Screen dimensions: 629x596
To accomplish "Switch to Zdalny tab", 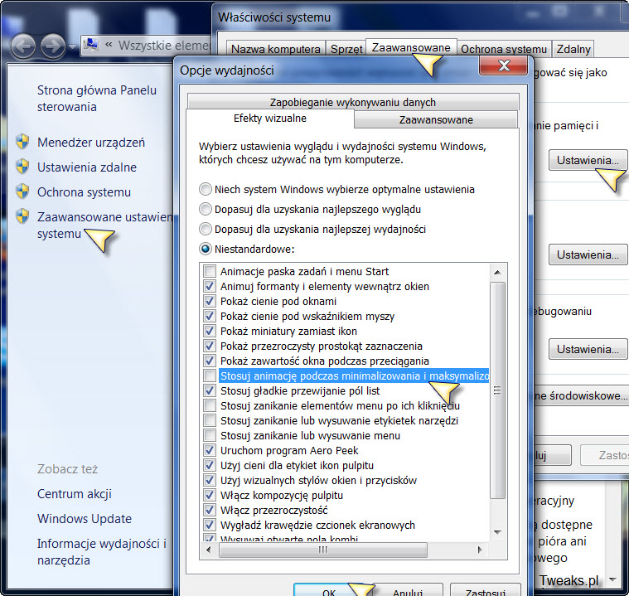I will pos(573,49).
